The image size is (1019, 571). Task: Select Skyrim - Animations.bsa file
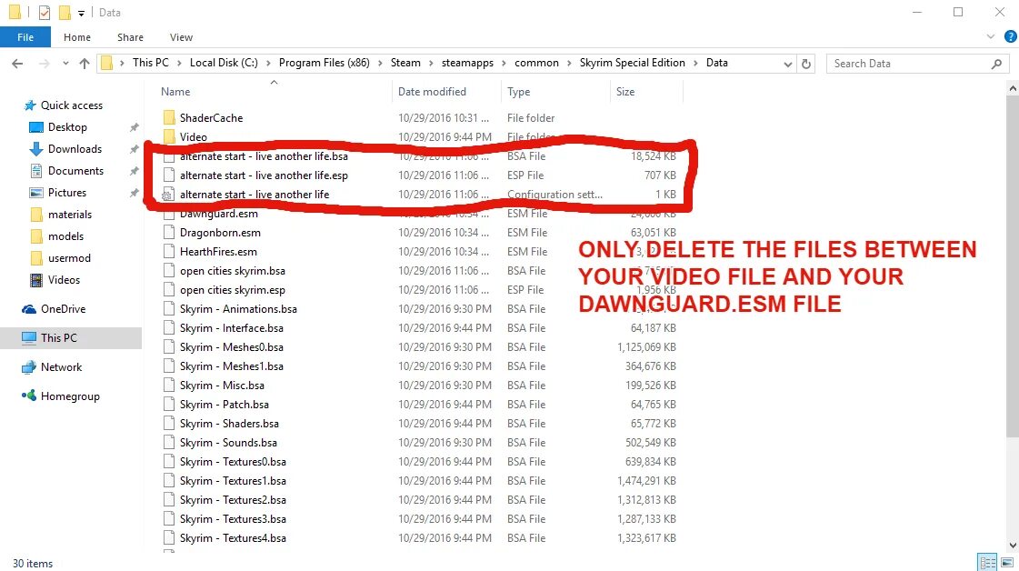pyautogui.click(x=238, y=309)
